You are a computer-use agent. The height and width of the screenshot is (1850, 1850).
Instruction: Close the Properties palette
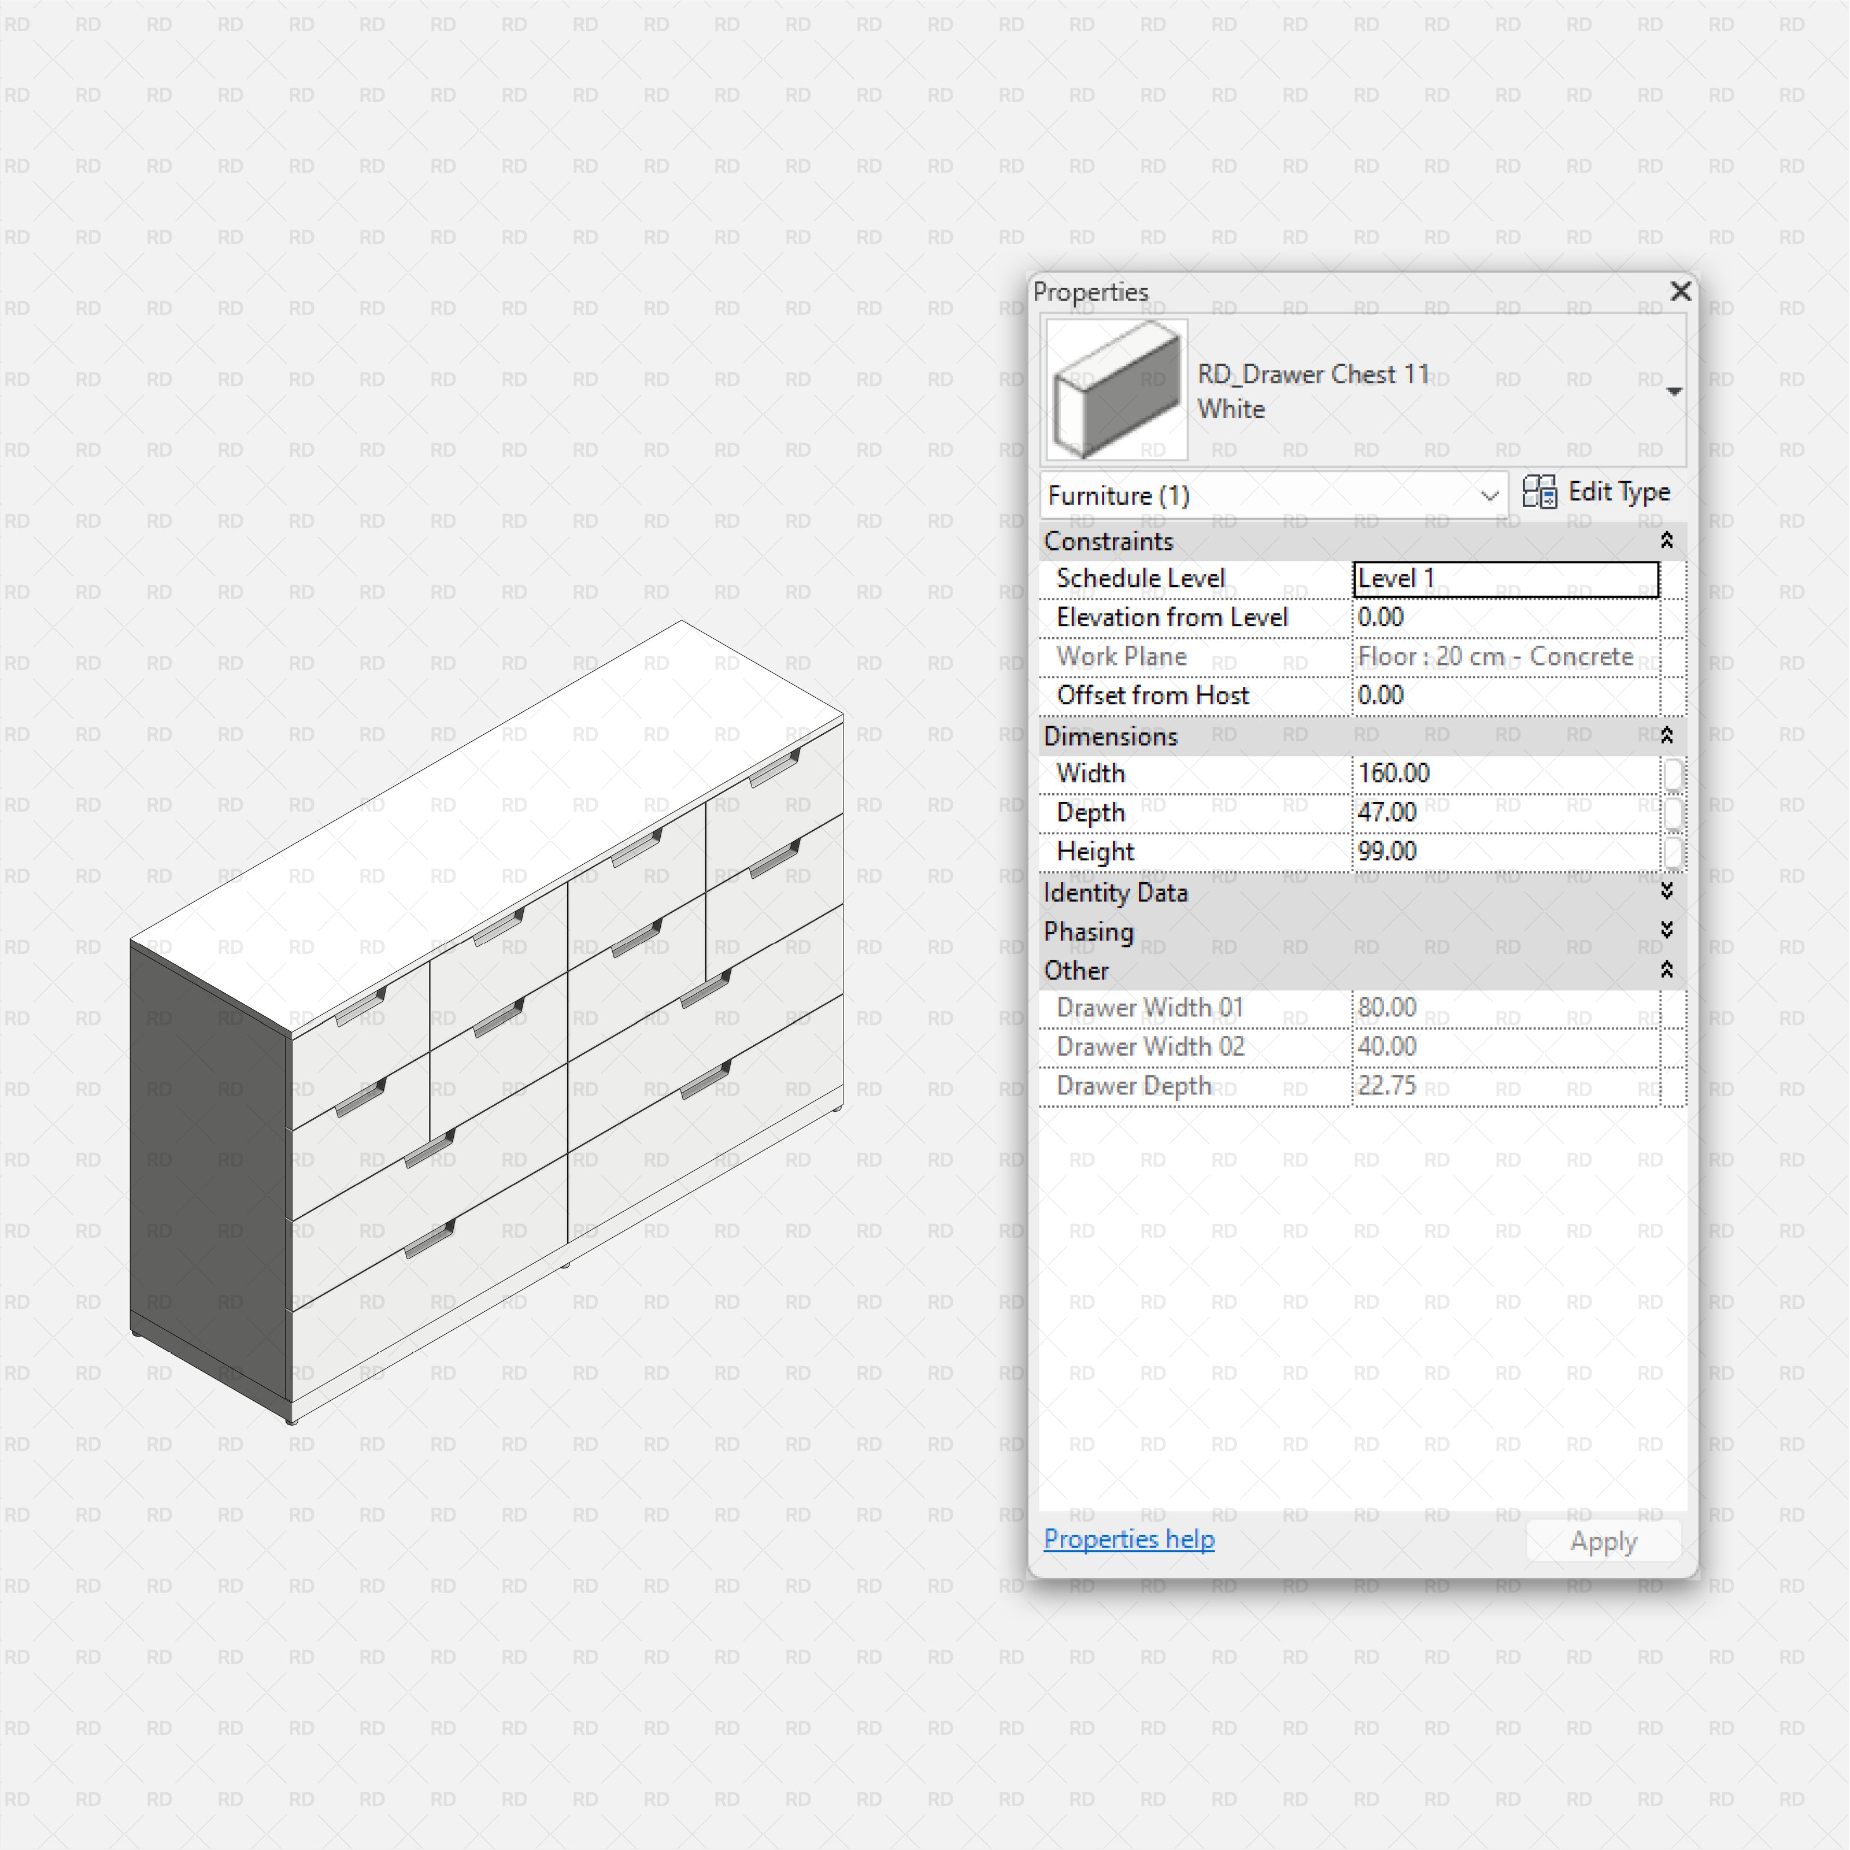[x=1681, y=292]
